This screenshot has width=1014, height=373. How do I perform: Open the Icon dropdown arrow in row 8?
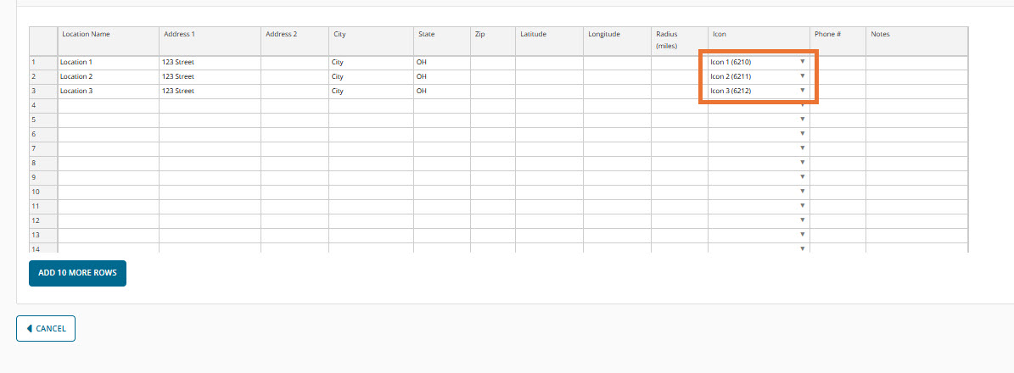(802, 163)
